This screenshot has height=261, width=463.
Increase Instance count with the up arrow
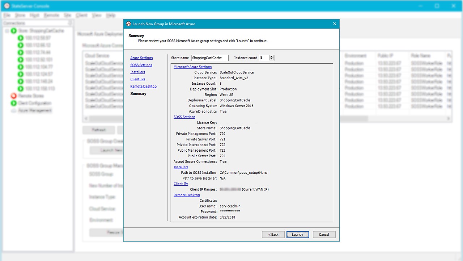(272, 56)
